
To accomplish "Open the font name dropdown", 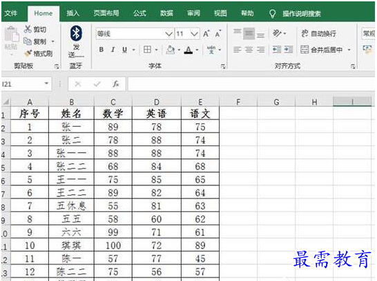I will tap(168, 34).
